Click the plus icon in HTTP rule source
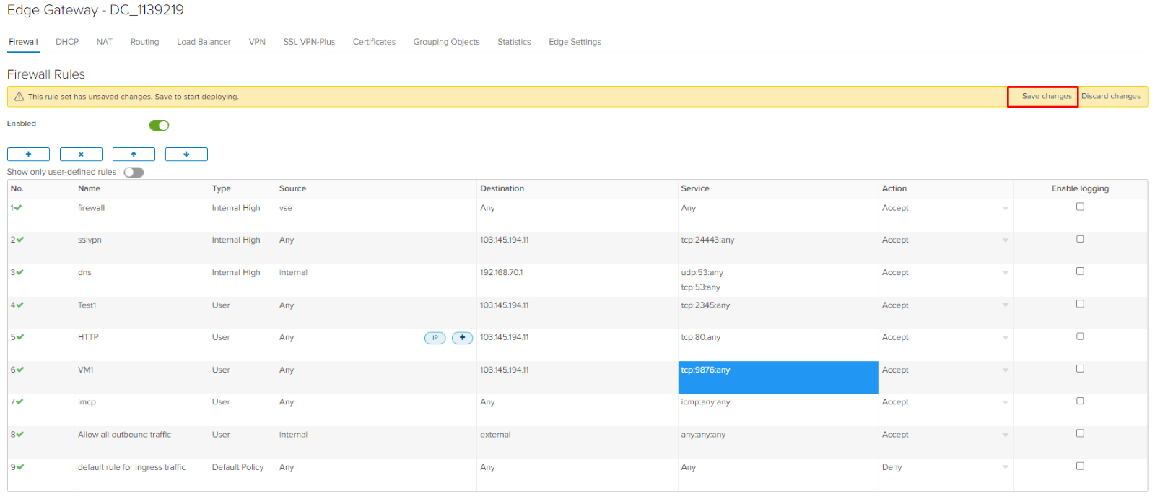Image resolution: width=1155 pixels, height=504 pixels. point(462,338)
